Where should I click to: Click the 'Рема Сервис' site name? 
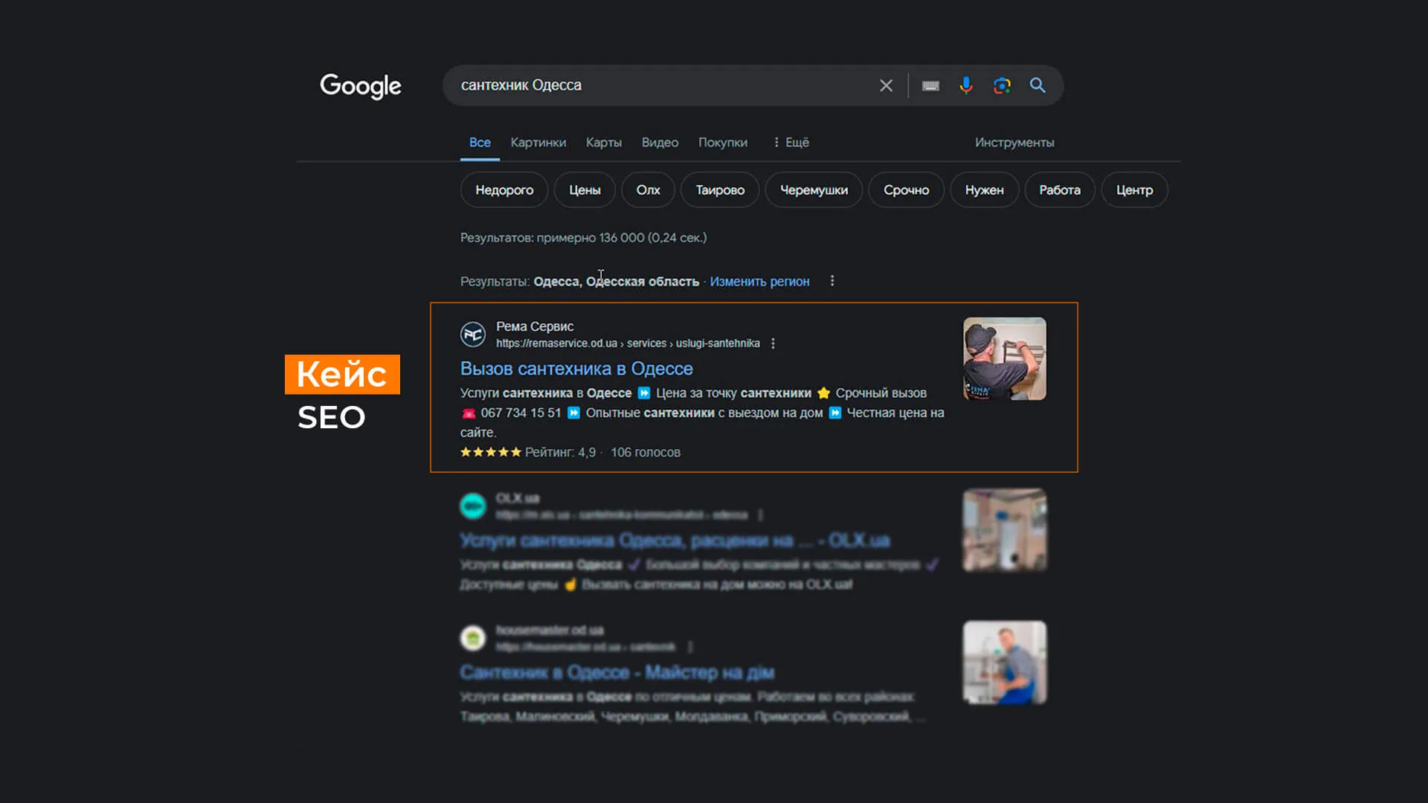(535, 326)
